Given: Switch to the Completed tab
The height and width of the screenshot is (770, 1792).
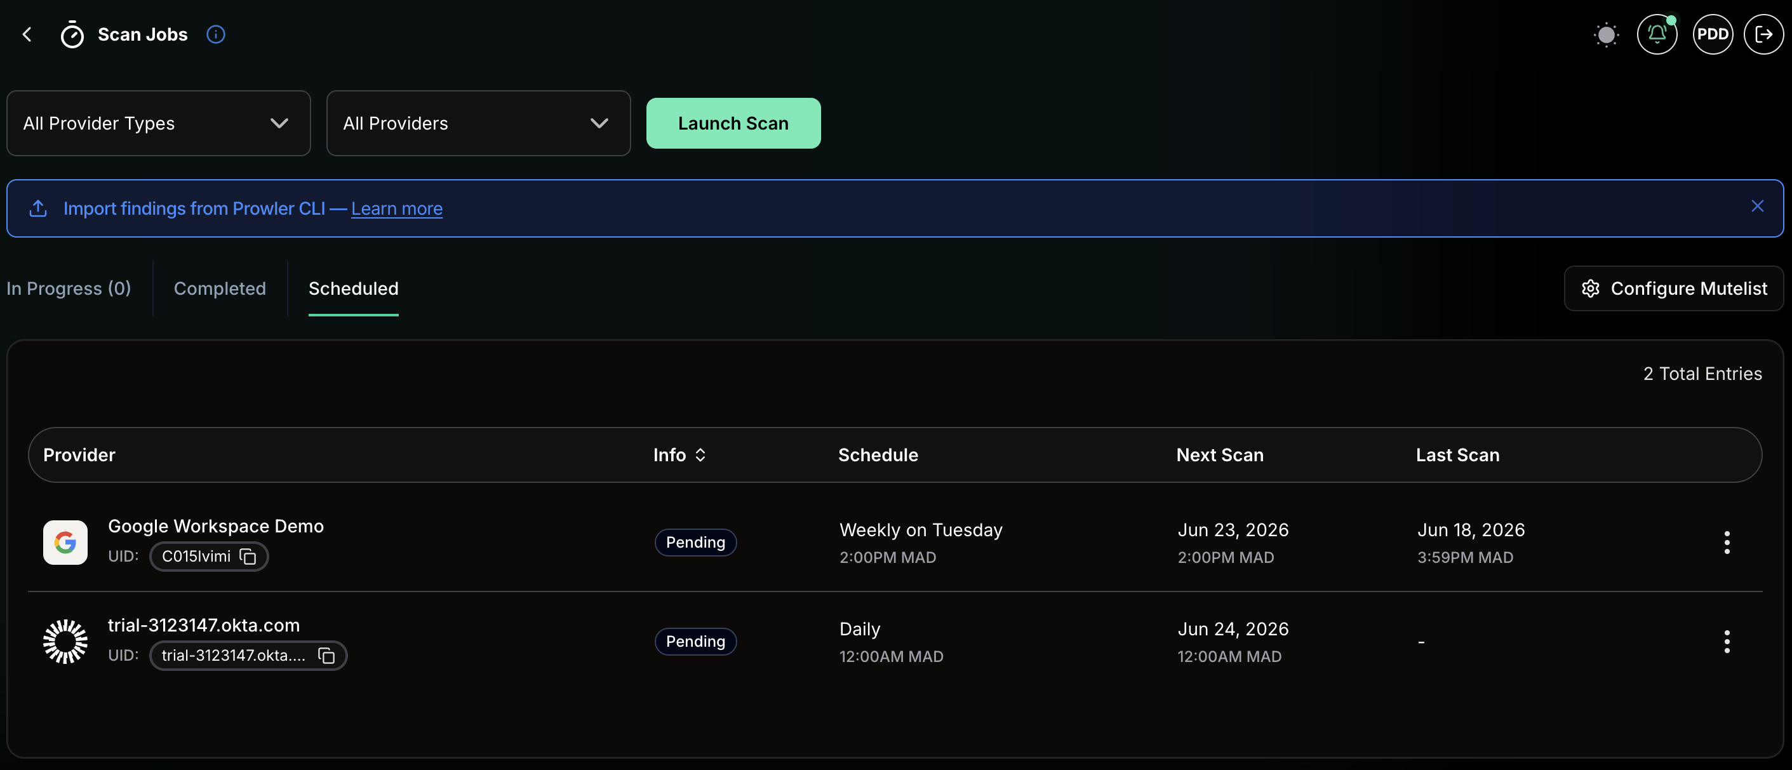Looking at the screenshot, I should click(x=220, y=288).
